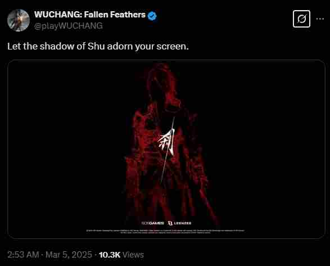Screen dimensions: 330x266
Task: Open the 2:53 AM timestamp link
Action: click(x=23, y=255)
